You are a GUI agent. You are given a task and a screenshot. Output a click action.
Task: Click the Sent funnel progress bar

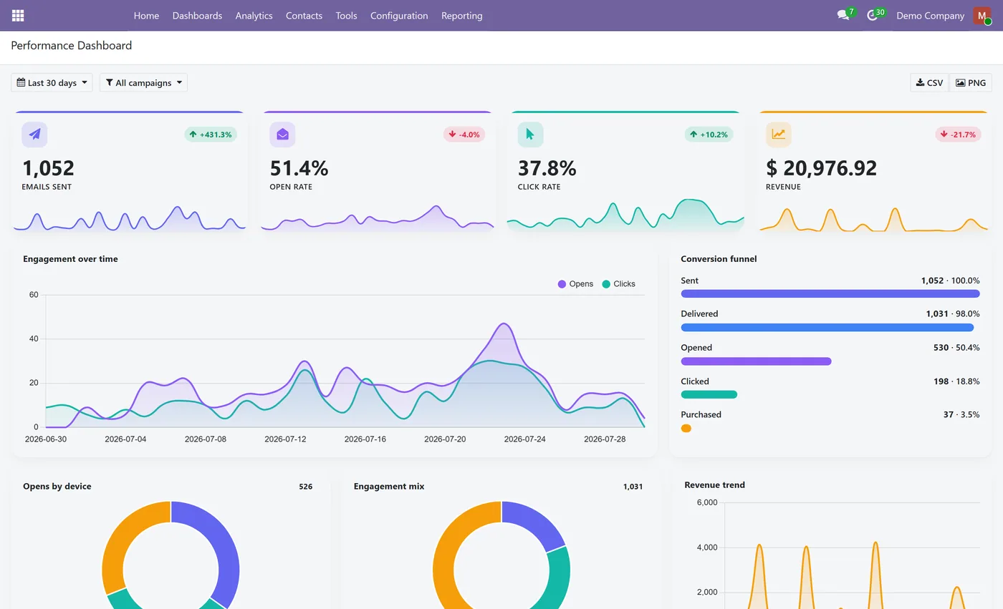tap(830, 293)
